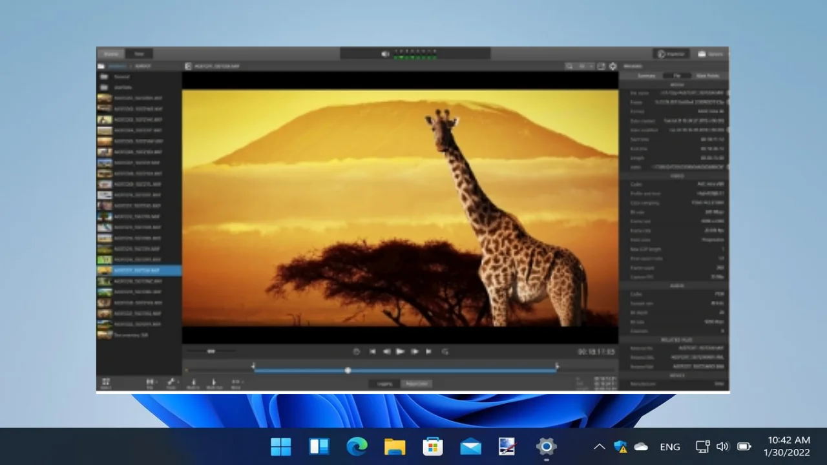Image resolution: width=827 pixels, height=465 pixels.
Task: Switch to the View tab
Action: (139, 54)
